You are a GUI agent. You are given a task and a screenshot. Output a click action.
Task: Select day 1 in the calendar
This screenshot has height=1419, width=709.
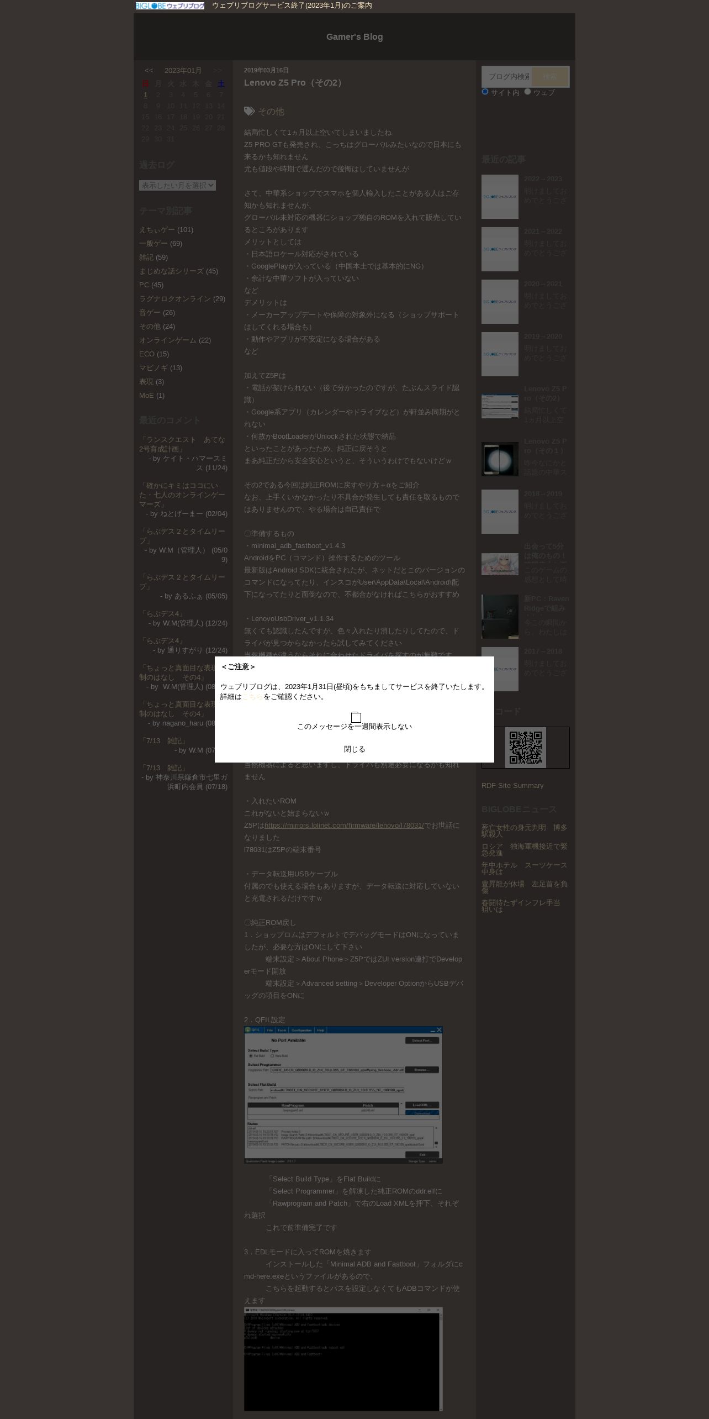coord(145,95)
